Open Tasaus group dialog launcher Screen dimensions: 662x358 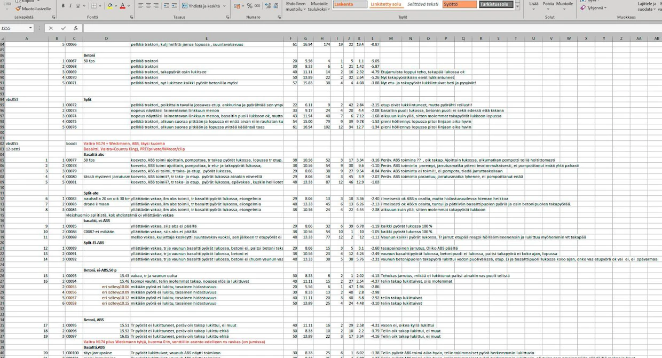(227, 18)
